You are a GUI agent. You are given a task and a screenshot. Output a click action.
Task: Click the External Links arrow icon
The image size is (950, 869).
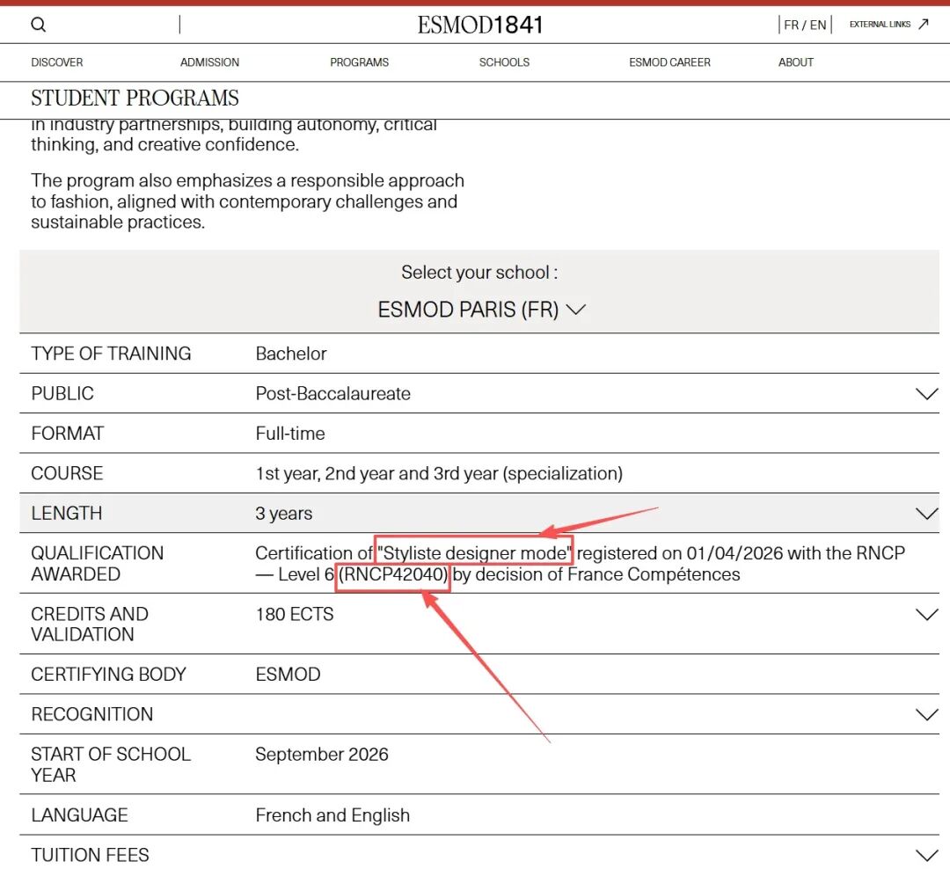point(924,24)
